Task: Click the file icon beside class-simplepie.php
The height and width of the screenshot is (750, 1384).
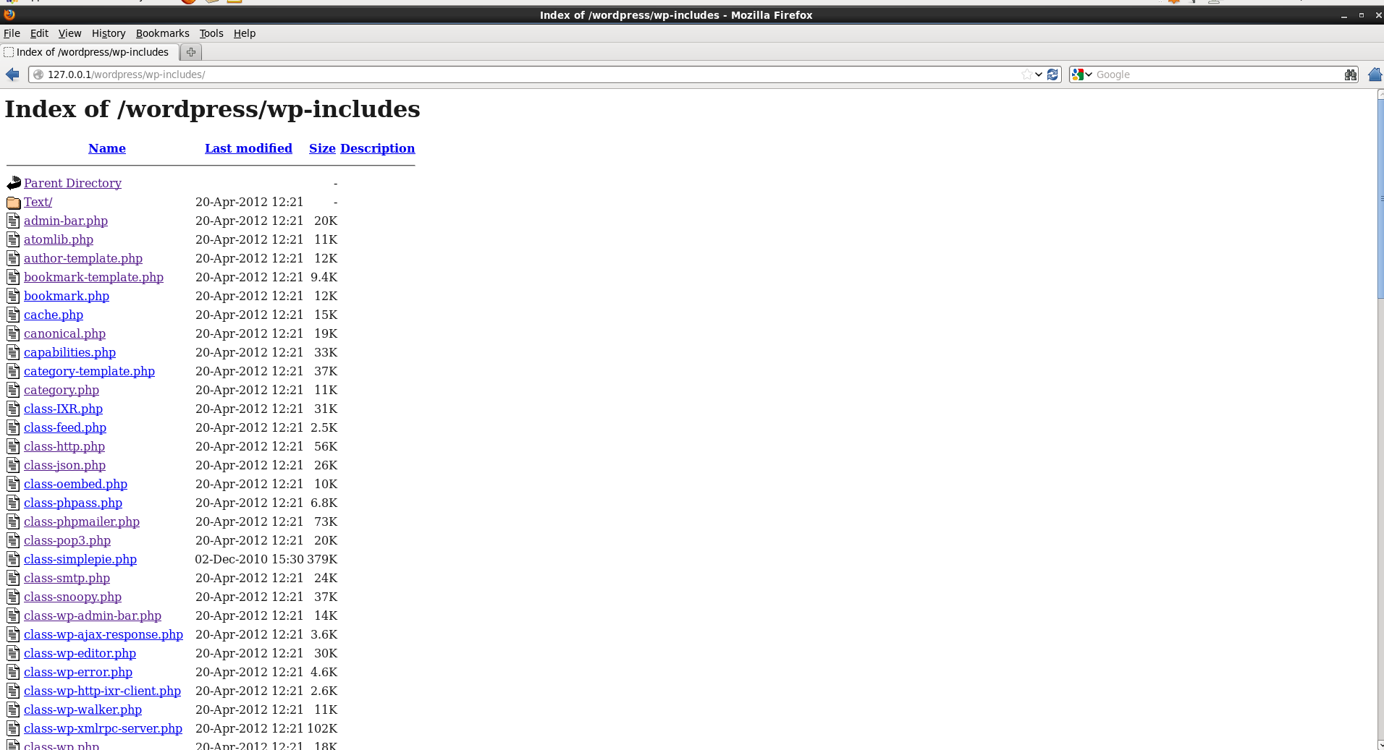Action: coord(13,559)
